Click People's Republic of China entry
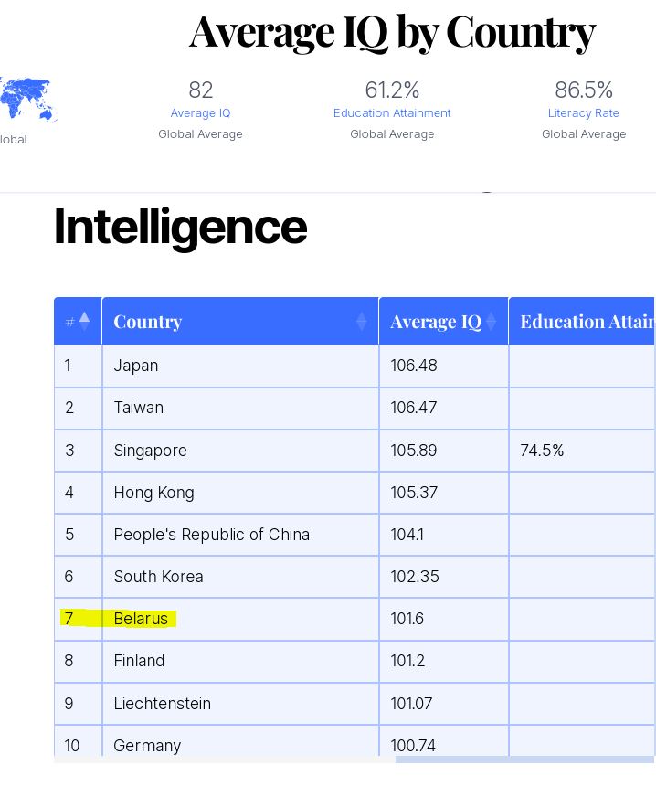 [211, 535]
